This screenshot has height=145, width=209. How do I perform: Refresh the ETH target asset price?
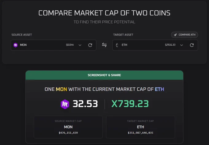point(192,45)
